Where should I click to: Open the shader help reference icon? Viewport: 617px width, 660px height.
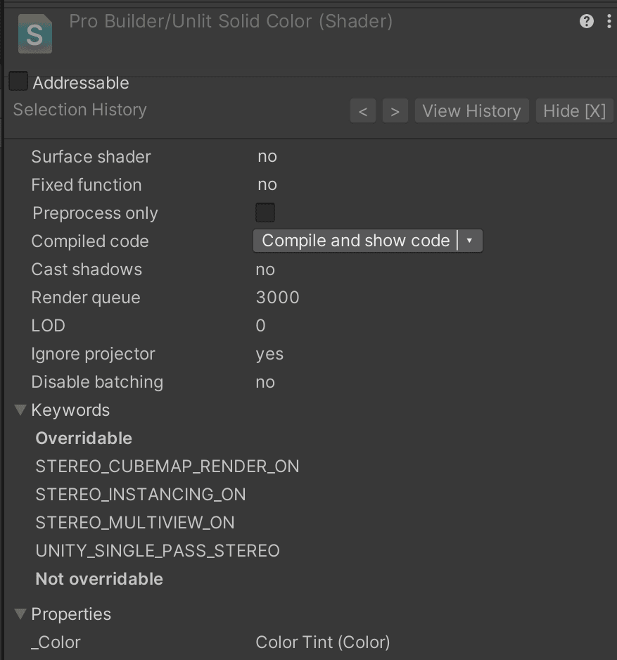587,22
